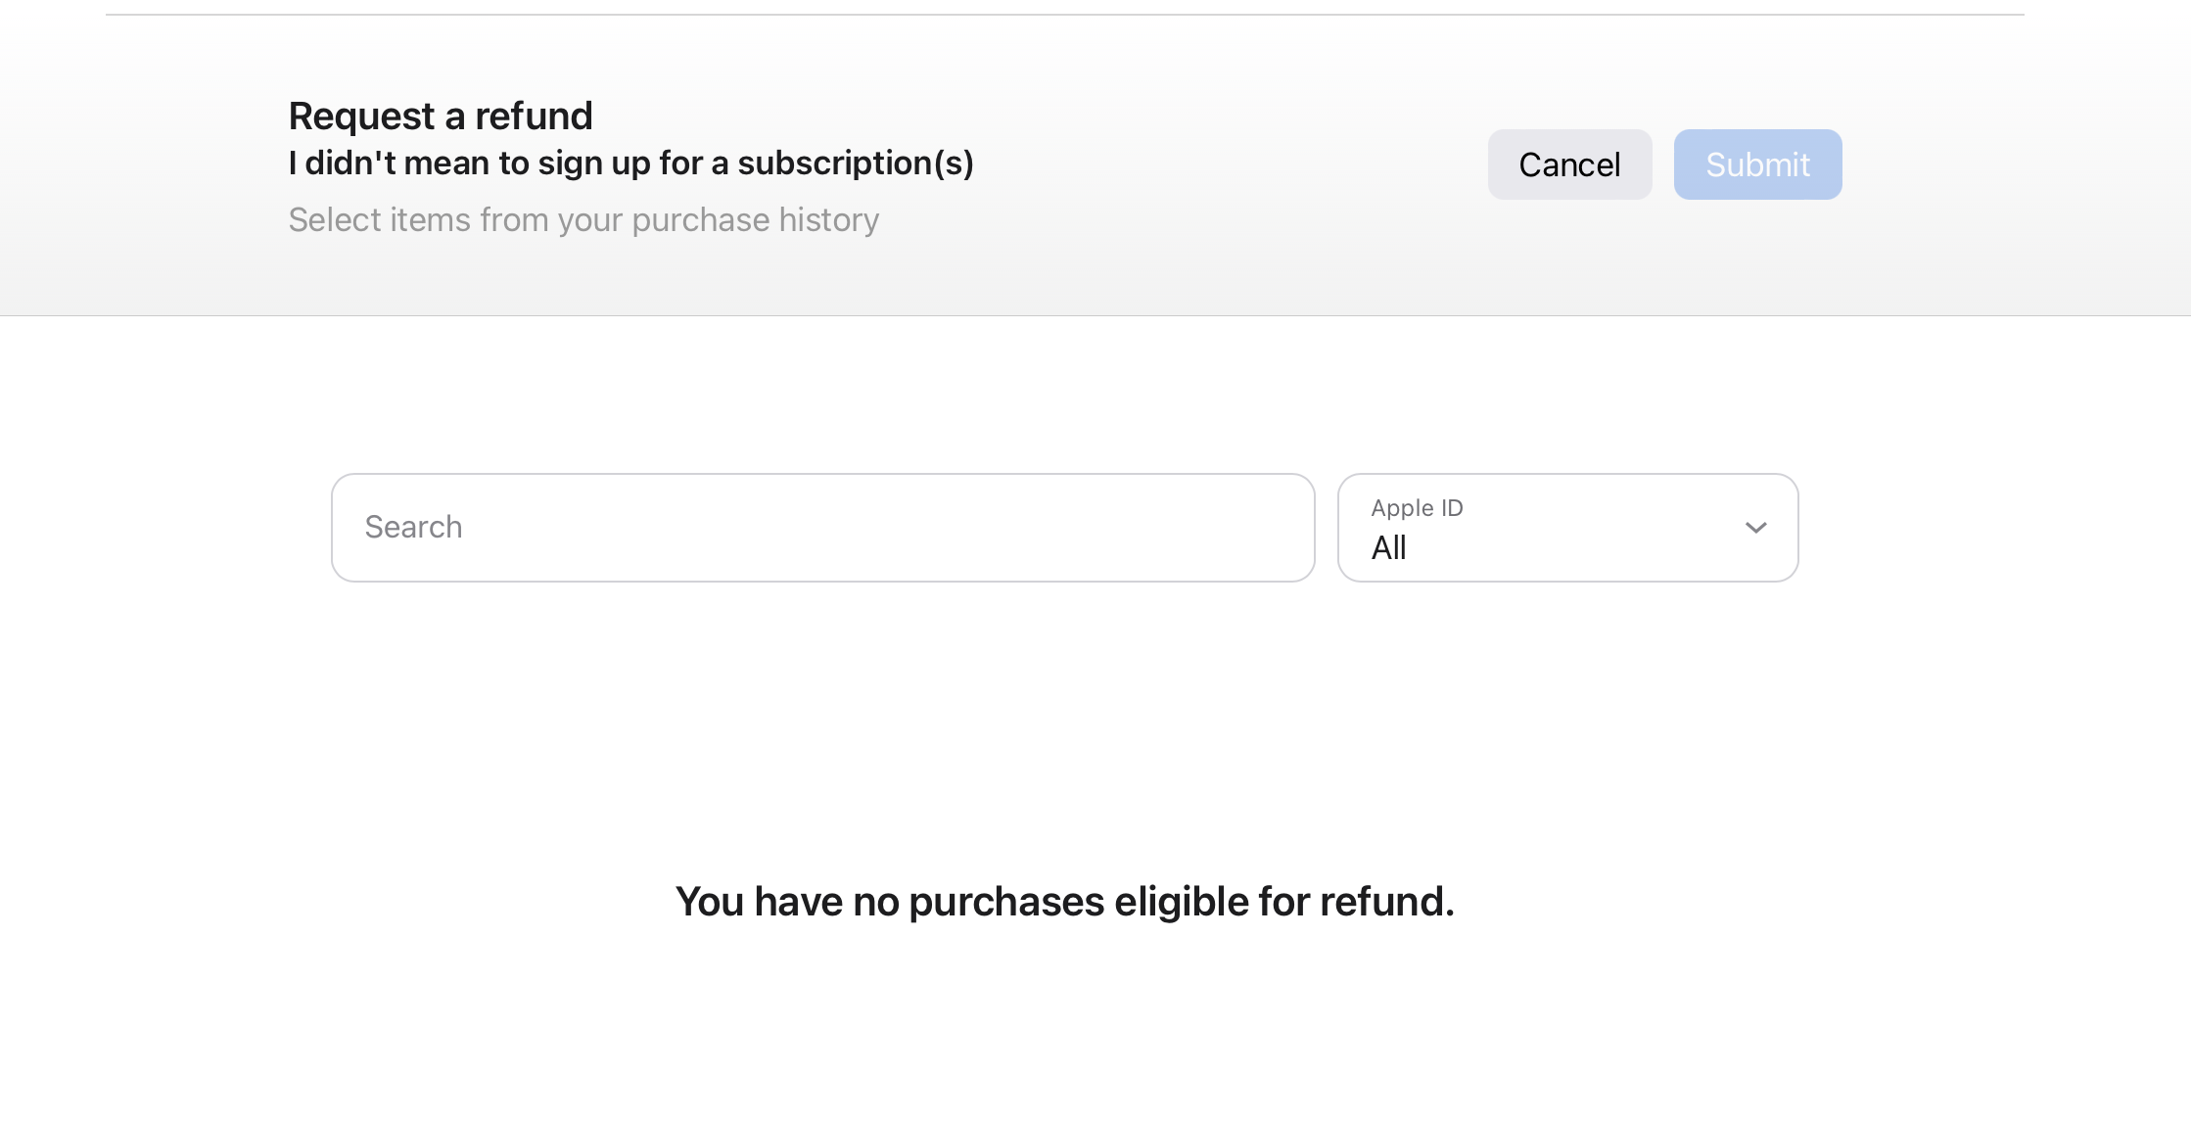Click the word 'refund' in the page title
This screenshot has width=2191, height=1124.
click(534, 116)
